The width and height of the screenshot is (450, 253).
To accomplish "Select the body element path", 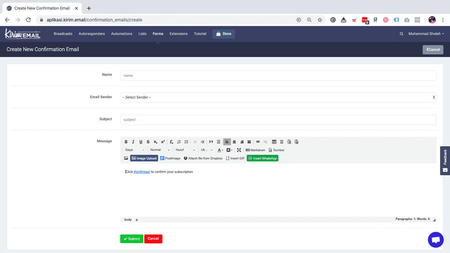I will (127, 220).
